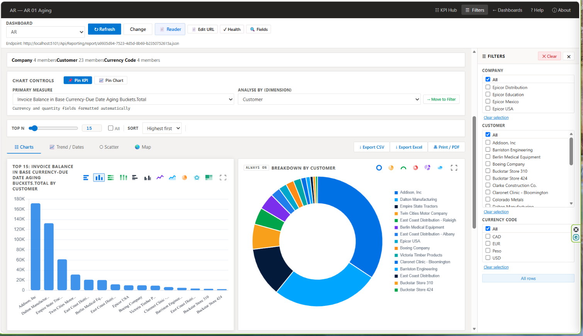Open the Help menu item
The image size is (583, 336).
click(537, 10)
